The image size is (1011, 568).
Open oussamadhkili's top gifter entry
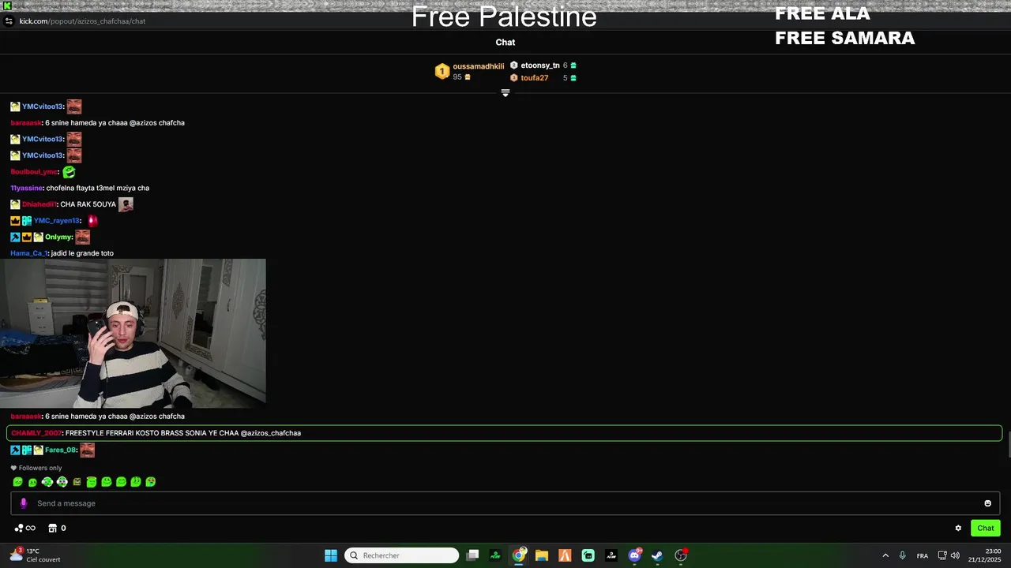[478, 66]
